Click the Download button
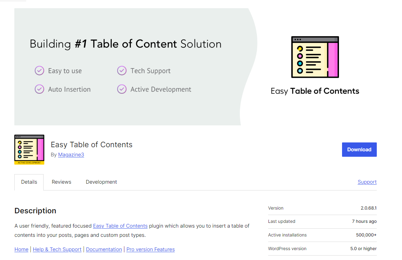Screen dimensions: 402x260 click(359, 150)
